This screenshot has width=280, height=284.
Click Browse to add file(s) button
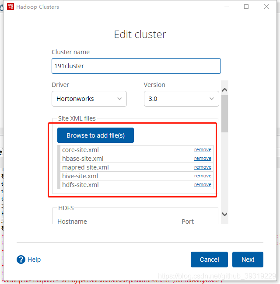click(95, 135)
